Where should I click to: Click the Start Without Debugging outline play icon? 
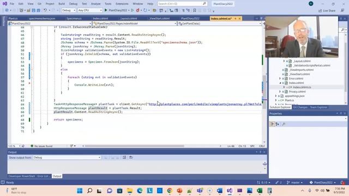click(x=133, y=10)
